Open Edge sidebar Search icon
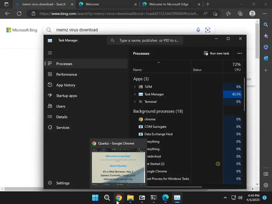This screenshot has width=272, height=204. click(266, 25)
